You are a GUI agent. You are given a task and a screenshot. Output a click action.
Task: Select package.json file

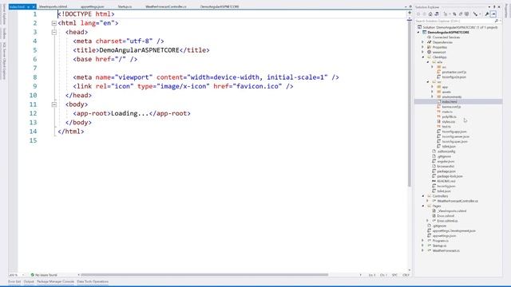(446, 171)
